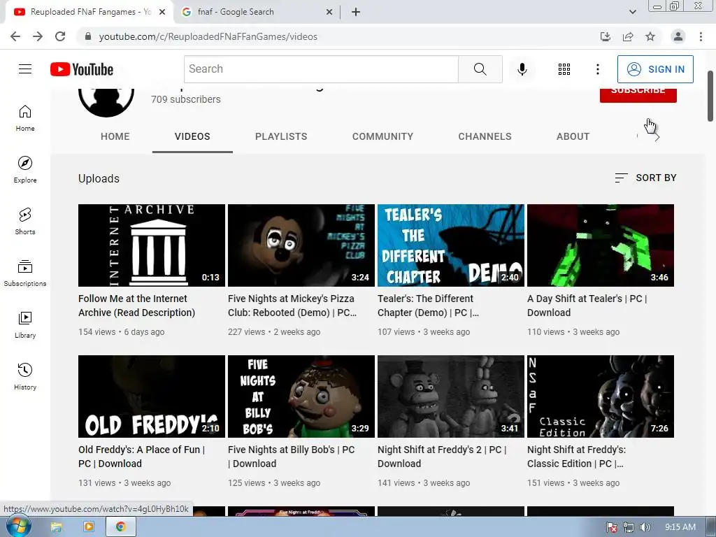Viewport: 716px width, 537px height.
Task: Close the Reuploaded FNaF Fangames tab
Action: tap(162, 12)
